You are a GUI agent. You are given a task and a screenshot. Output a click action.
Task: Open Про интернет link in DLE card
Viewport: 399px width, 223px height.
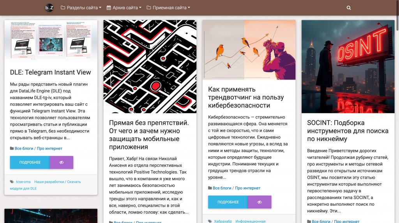pyautogui.click(x=49, y=149)
